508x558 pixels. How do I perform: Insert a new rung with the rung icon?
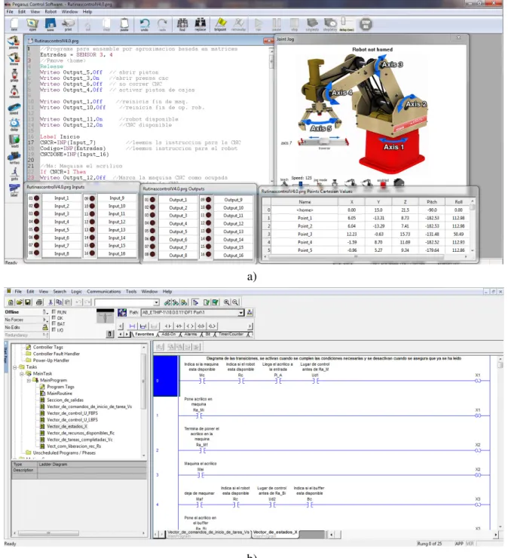coord(133,326)
